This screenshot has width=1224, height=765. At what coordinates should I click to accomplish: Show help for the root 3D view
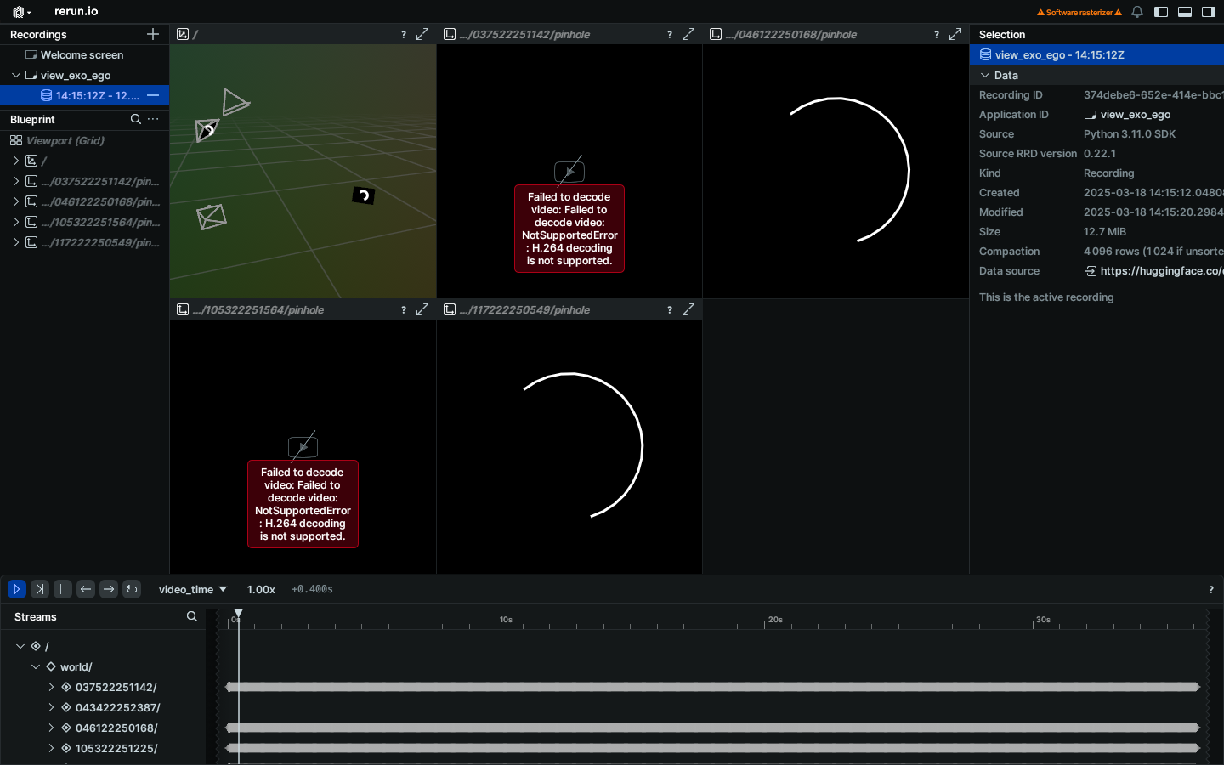tap(404, 34)
